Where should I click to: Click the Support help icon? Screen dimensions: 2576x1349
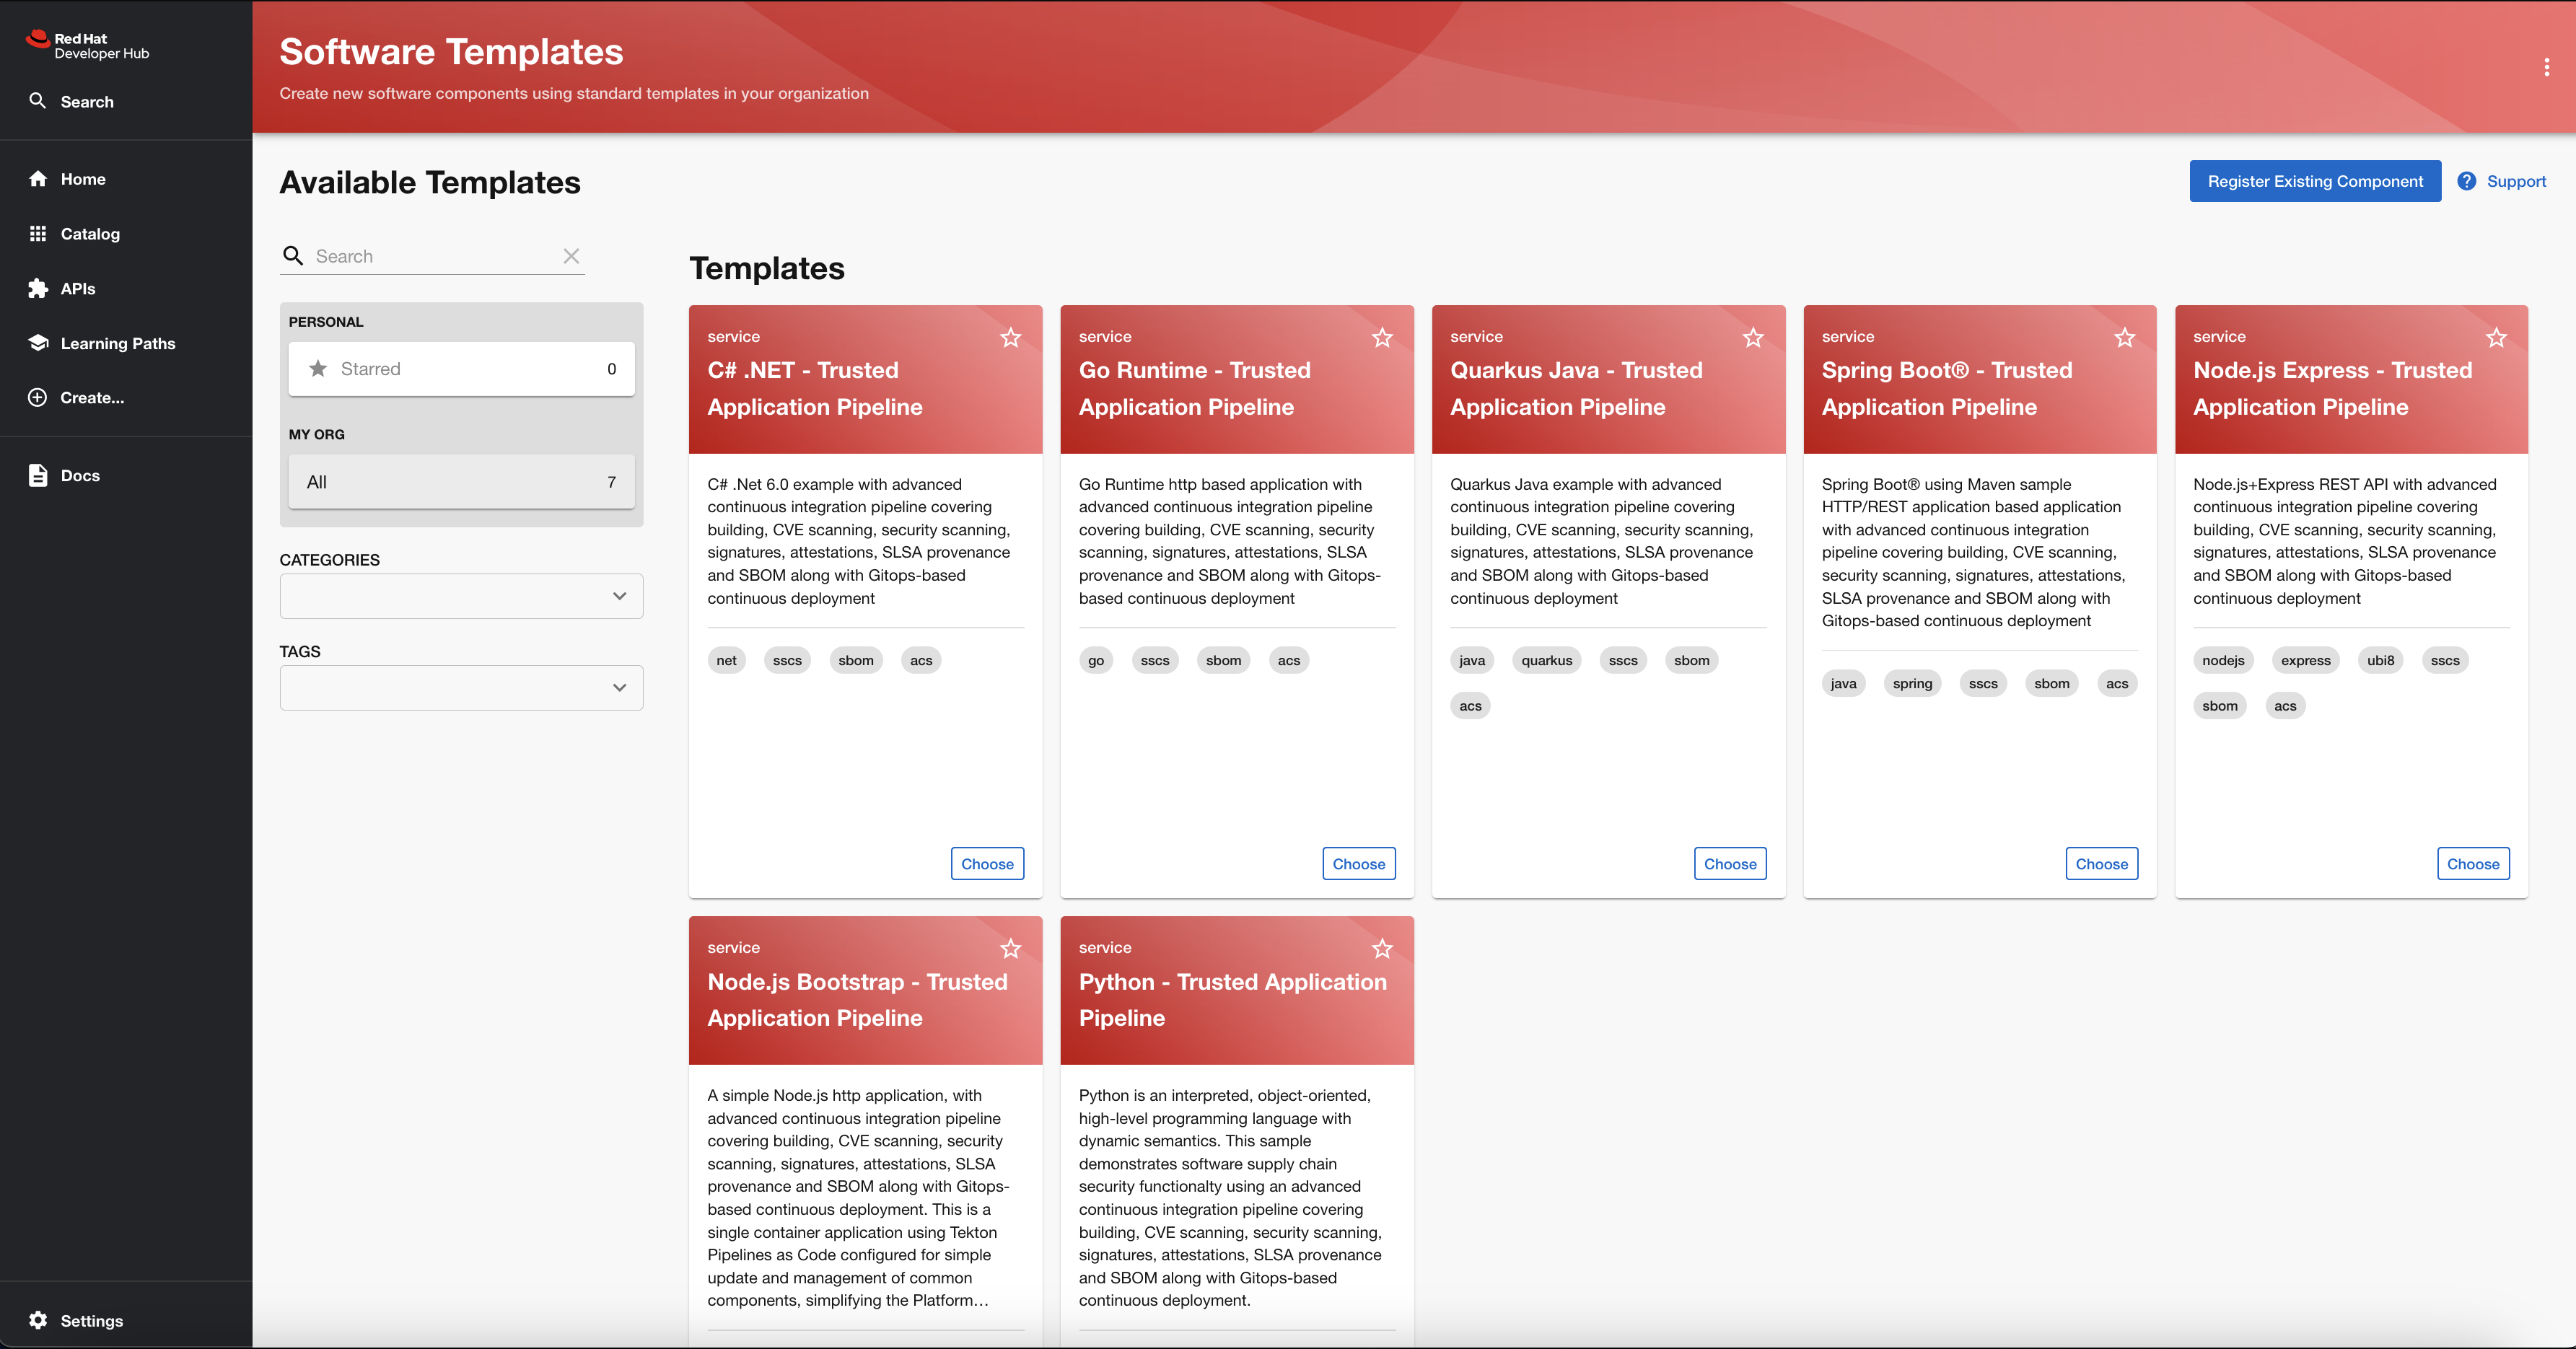point(2466,181)
